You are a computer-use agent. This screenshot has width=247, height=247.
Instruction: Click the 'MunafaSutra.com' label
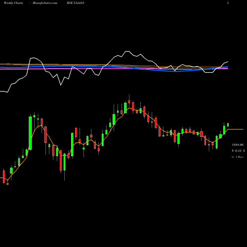[45, 3]
